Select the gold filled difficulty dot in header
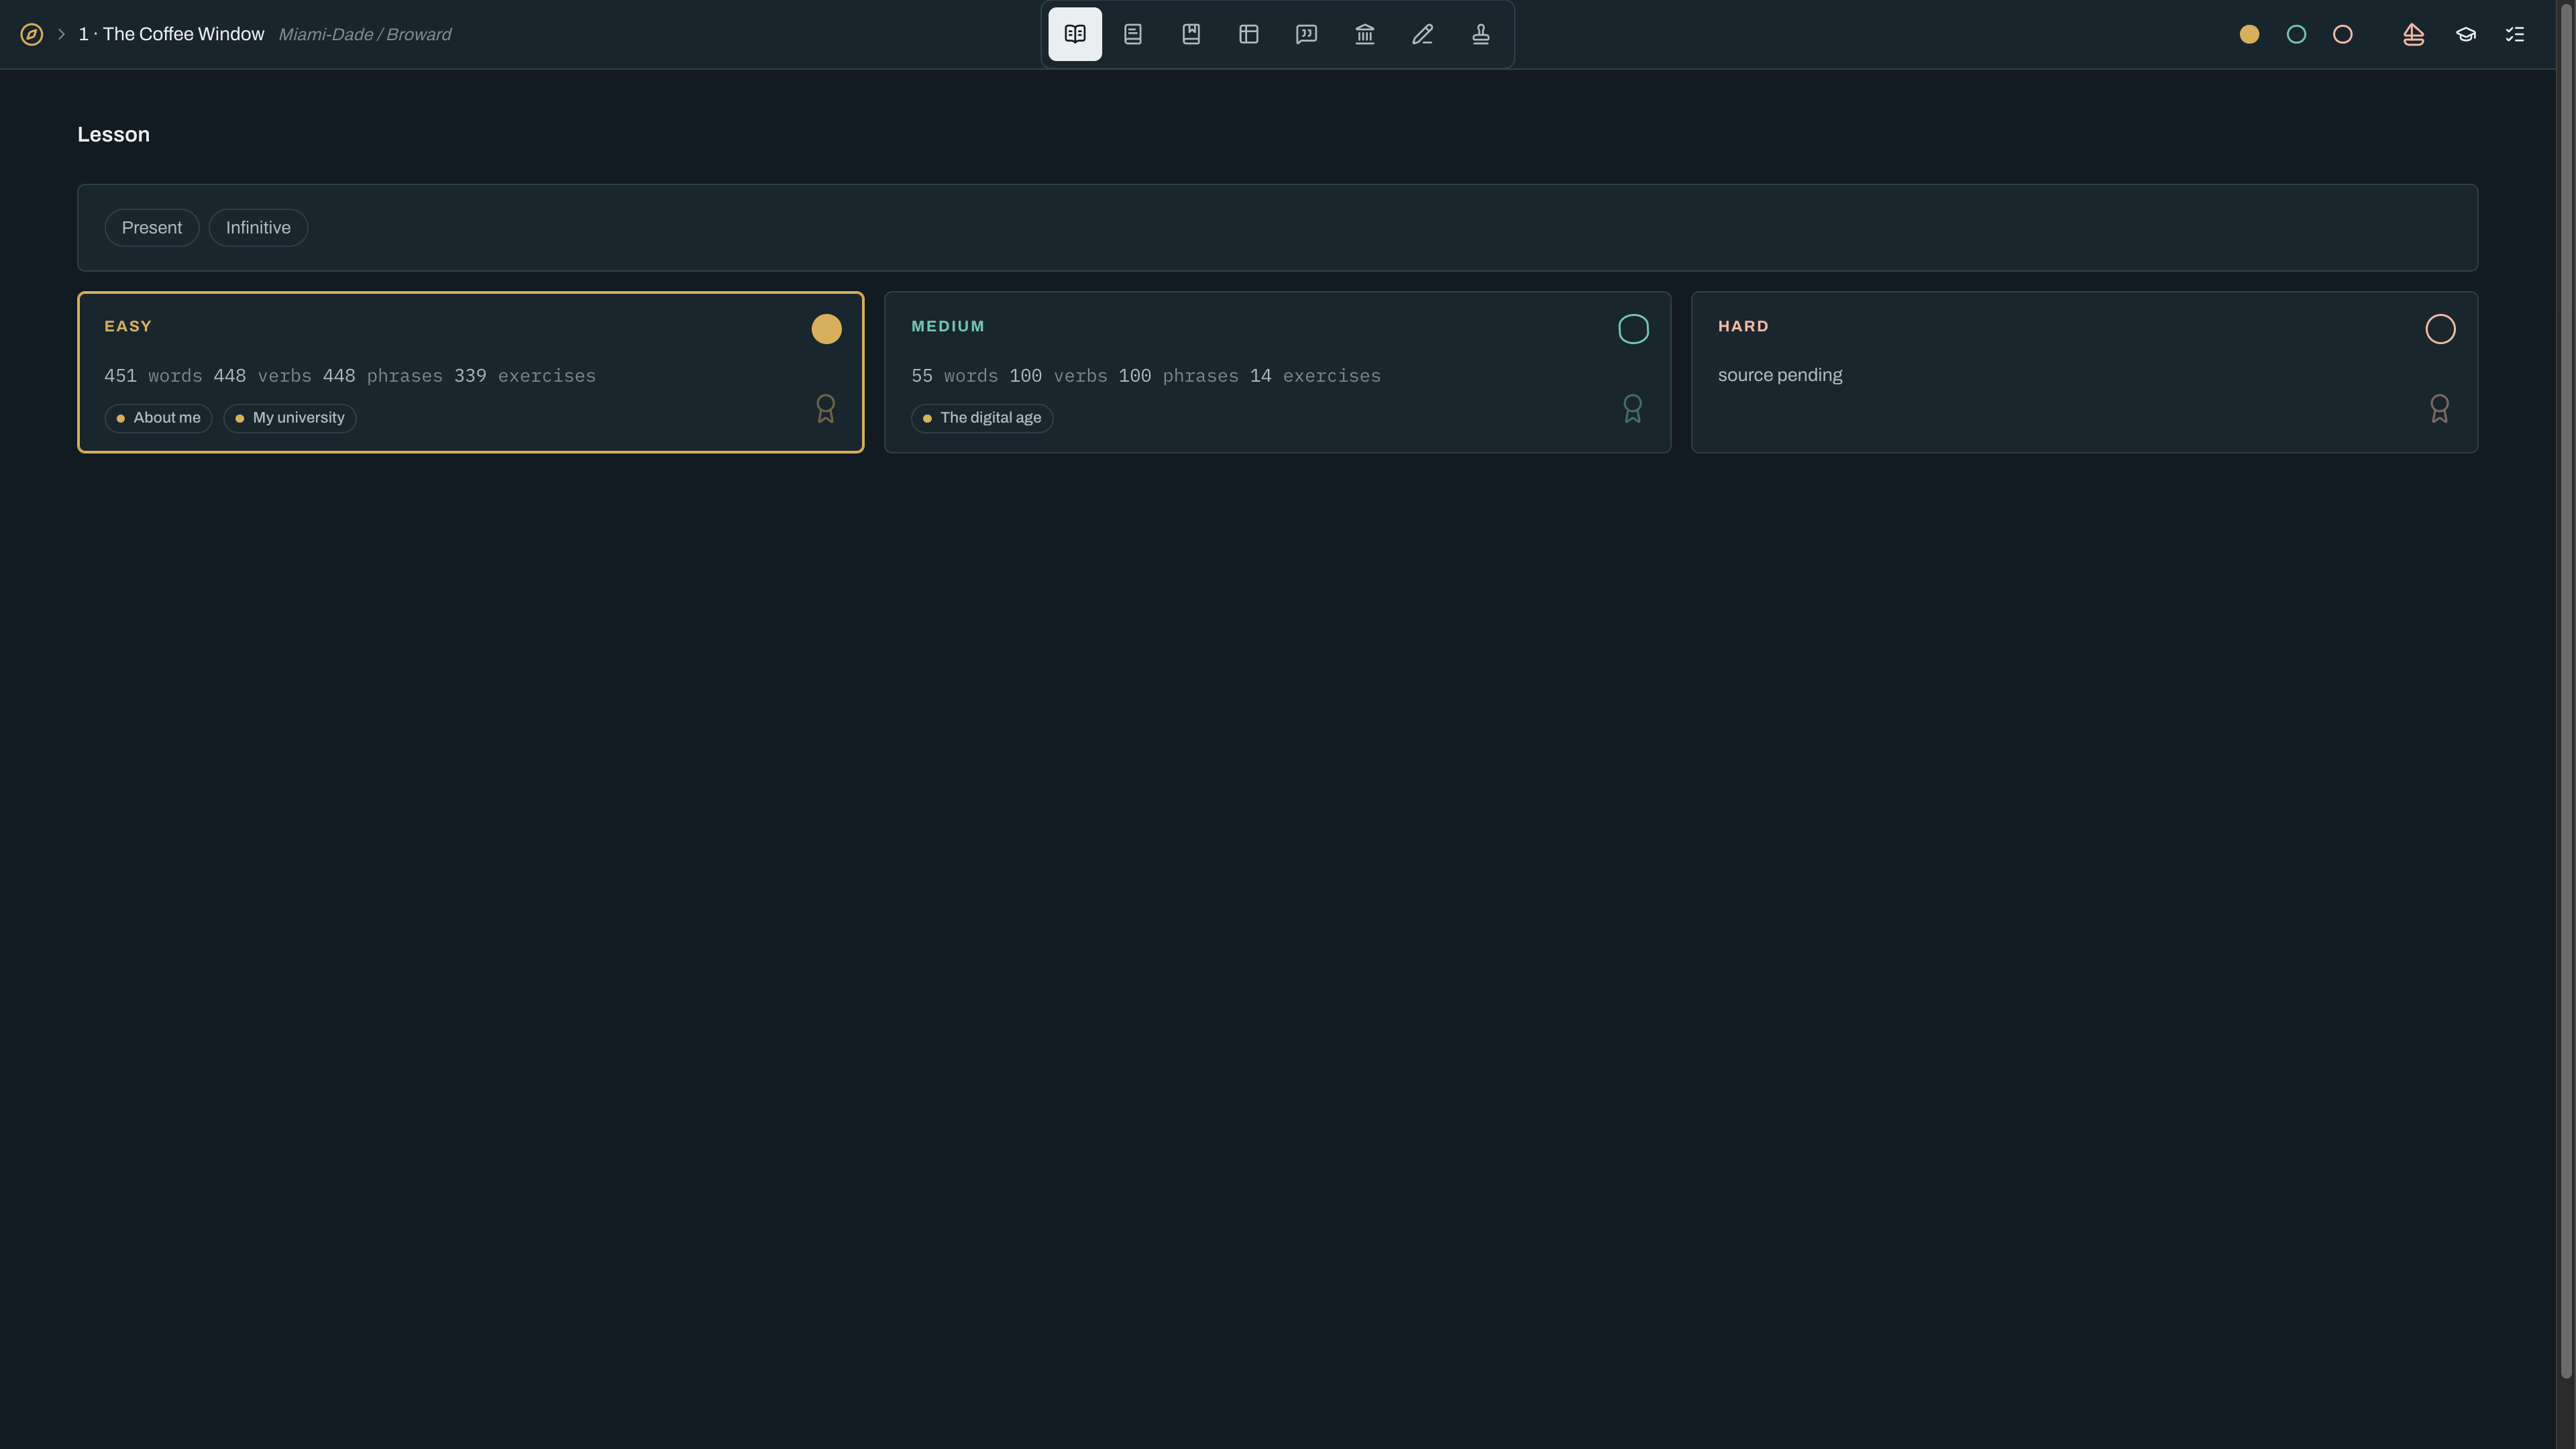Viewport: 2576px width, 1449px height. click(2250, 34)
